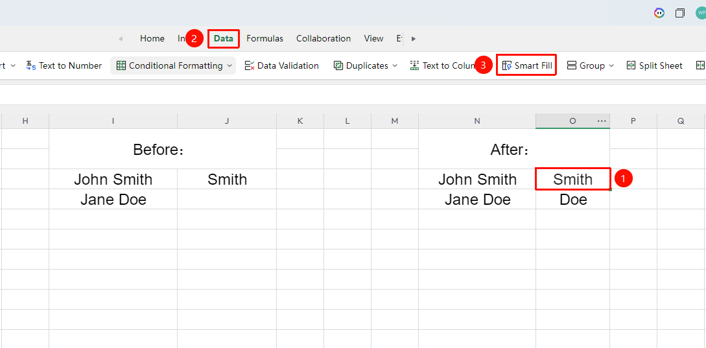The height and width of the screenshot is (348, 706).
Task: Click the Split Sheet icon
Action: (631, 65)
